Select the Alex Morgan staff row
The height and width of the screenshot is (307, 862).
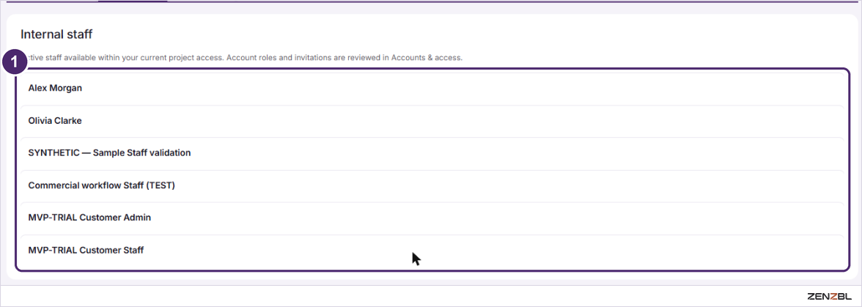coord(432,88)
